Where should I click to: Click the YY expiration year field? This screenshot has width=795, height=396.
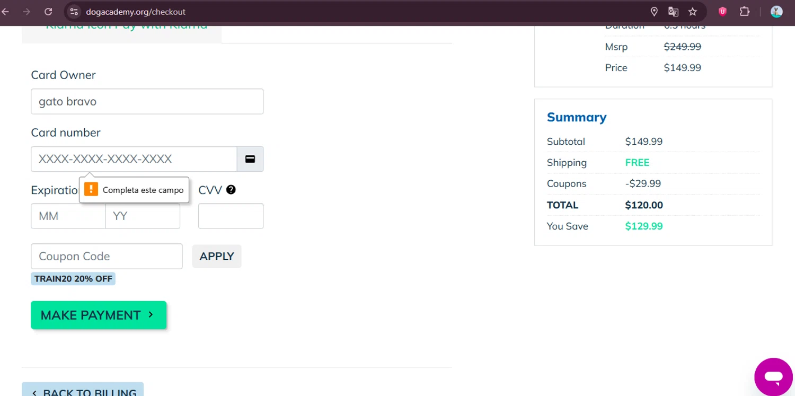point(143,216)
